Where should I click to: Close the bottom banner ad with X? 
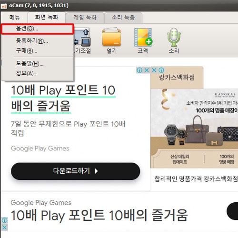click(4, 228)
